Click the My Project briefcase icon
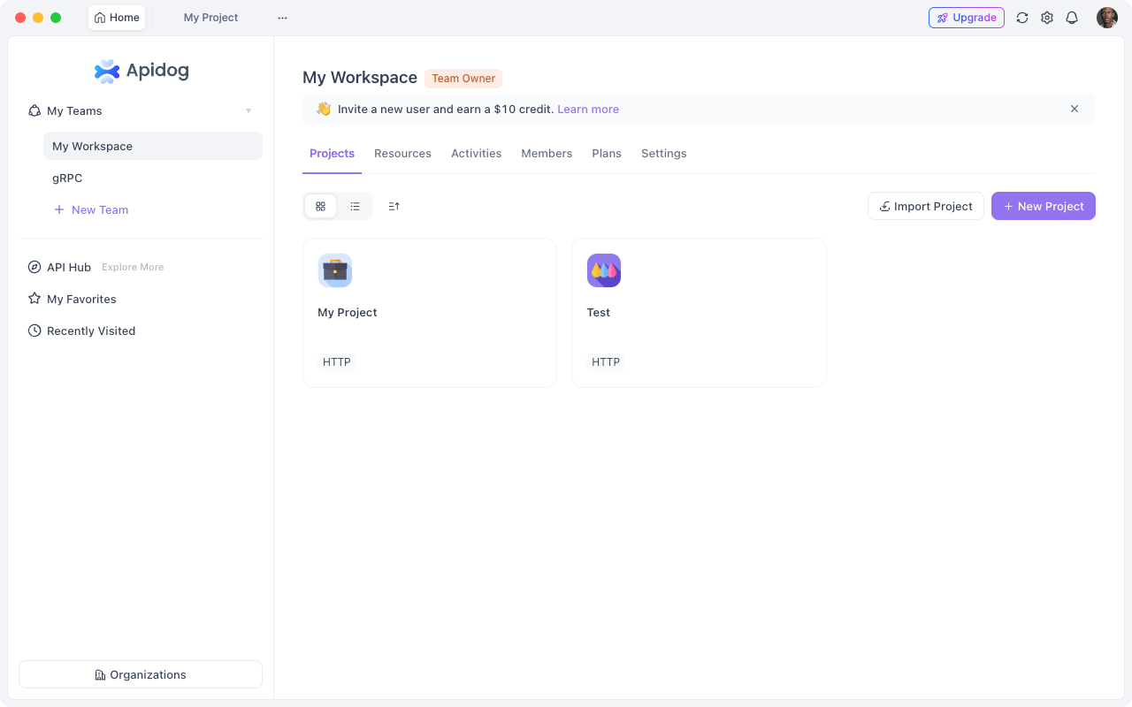Image resolution: width=1132 pixels, height=707 pixels. point(335,270)
